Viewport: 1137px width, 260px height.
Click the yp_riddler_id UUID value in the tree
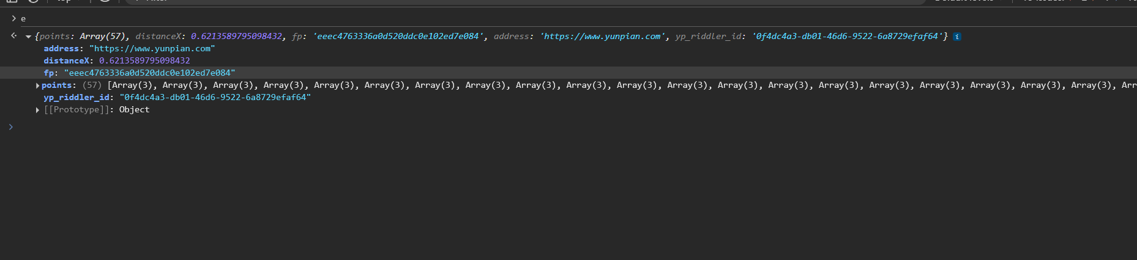215,98
